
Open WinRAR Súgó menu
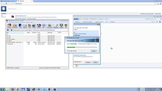tap(32, 22)
